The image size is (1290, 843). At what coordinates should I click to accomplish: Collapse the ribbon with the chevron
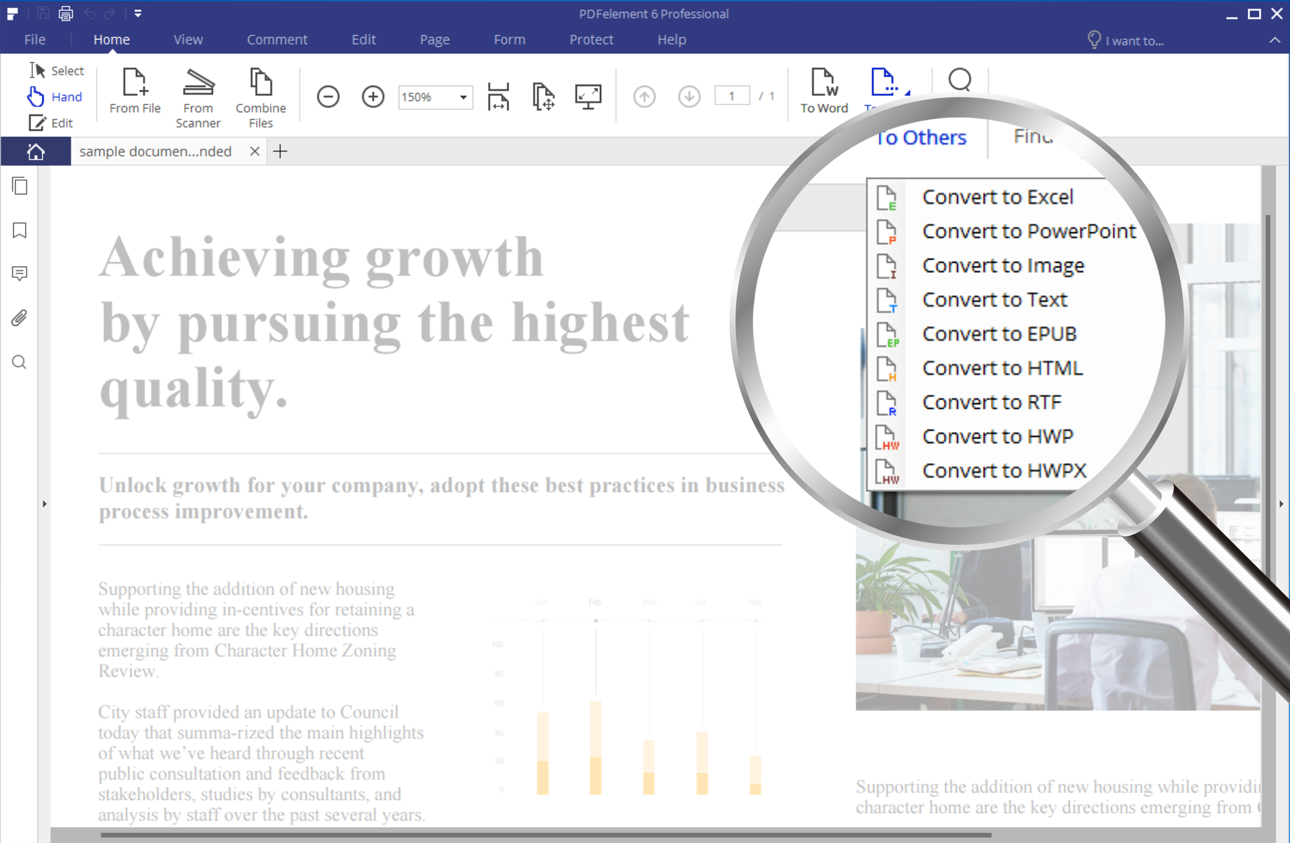1275,40
